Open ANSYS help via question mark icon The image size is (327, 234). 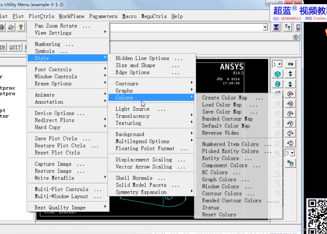coord(21,27)
